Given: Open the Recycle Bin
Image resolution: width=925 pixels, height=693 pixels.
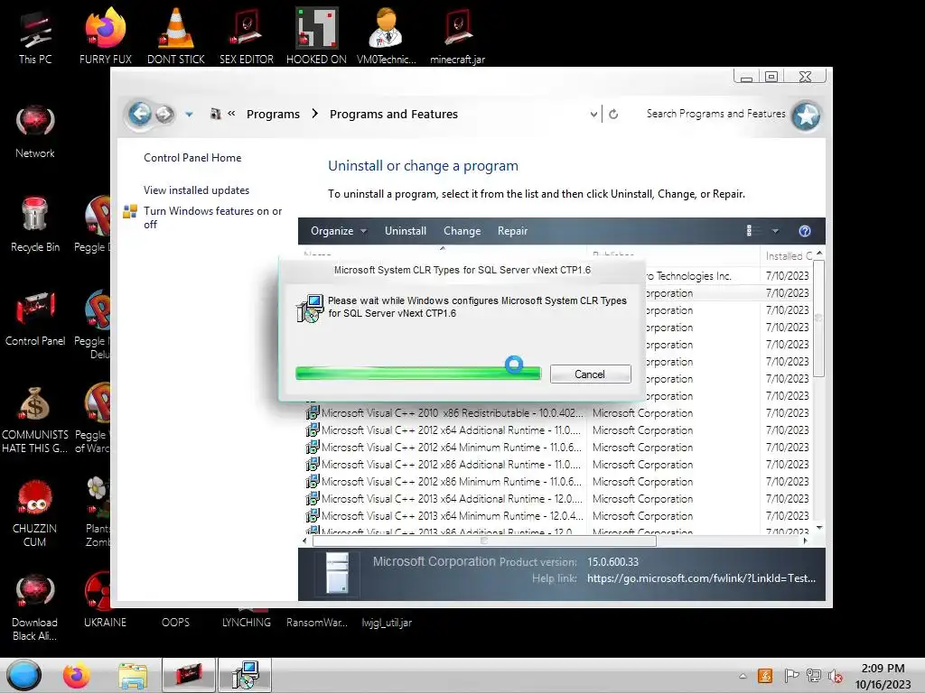Looking at the screenshot, I should point(35,225).
